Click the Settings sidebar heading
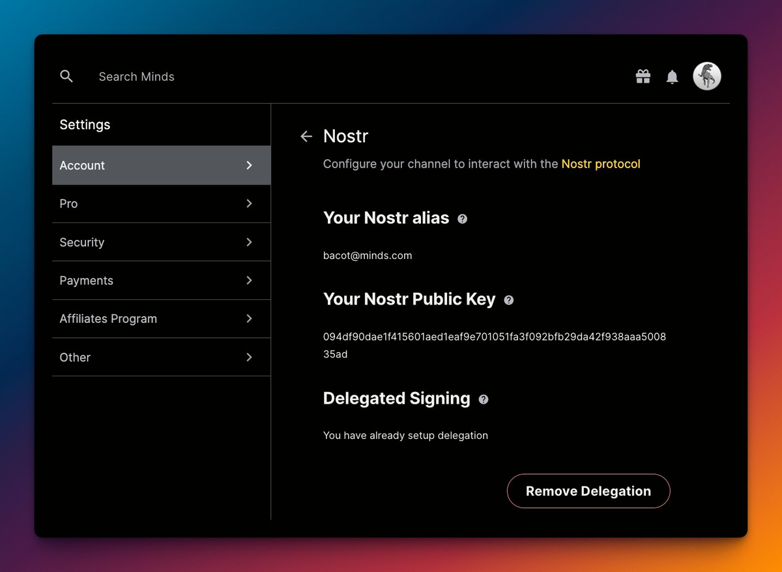This screenshot has width=782, height=572. click(x=85, y=125)
